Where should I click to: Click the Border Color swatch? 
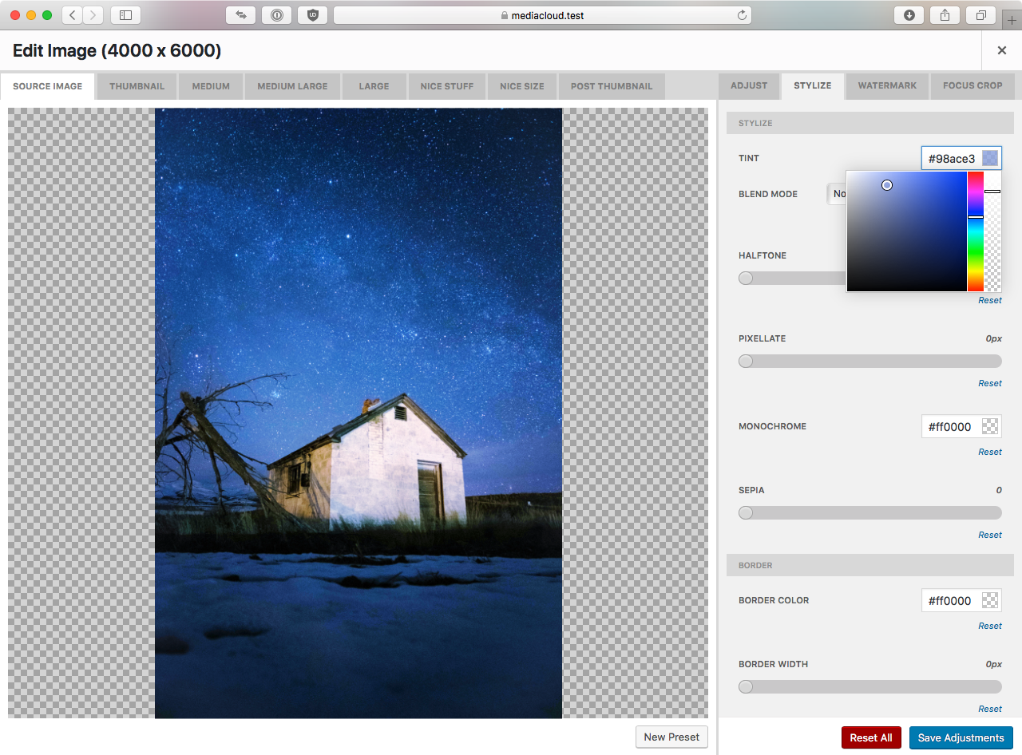(x=990, y=600)
